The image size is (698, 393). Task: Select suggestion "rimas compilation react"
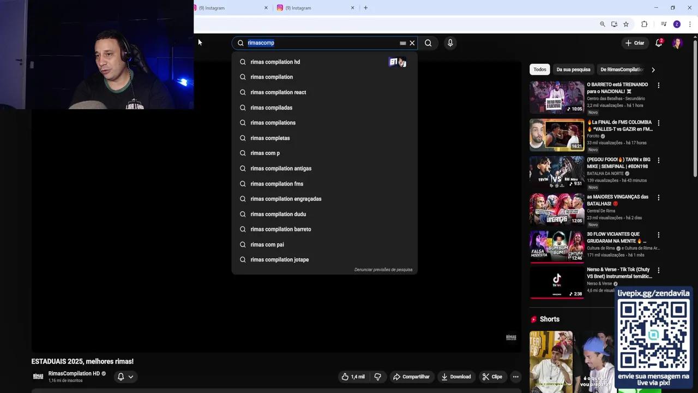click(324, 92)
